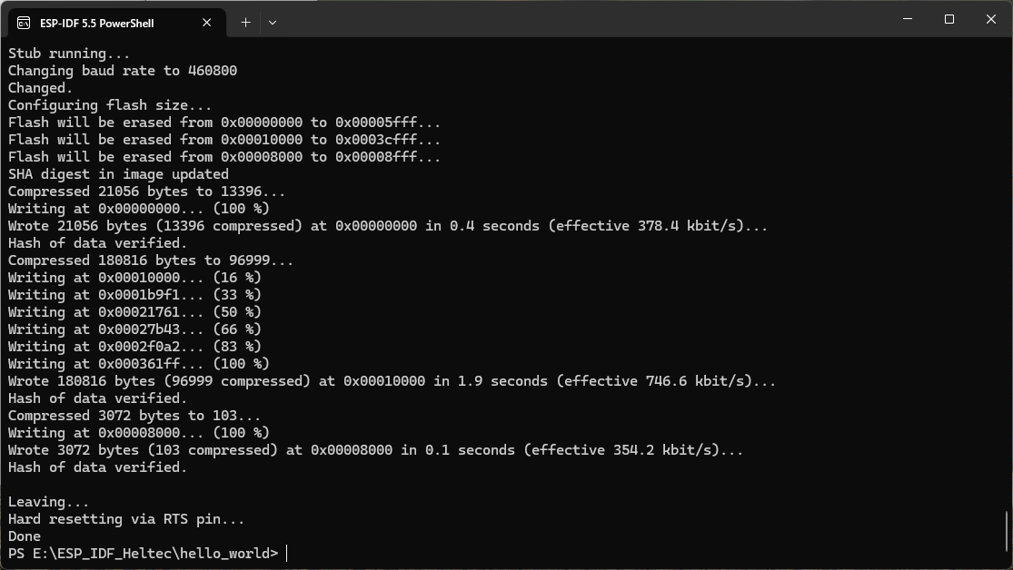Expand the new tab profile dropdown chevron
This screenshot has height=570, width=1013.
[272, 23]
